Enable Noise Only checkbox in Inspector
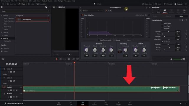189x106 pixels. coord(162,29)
